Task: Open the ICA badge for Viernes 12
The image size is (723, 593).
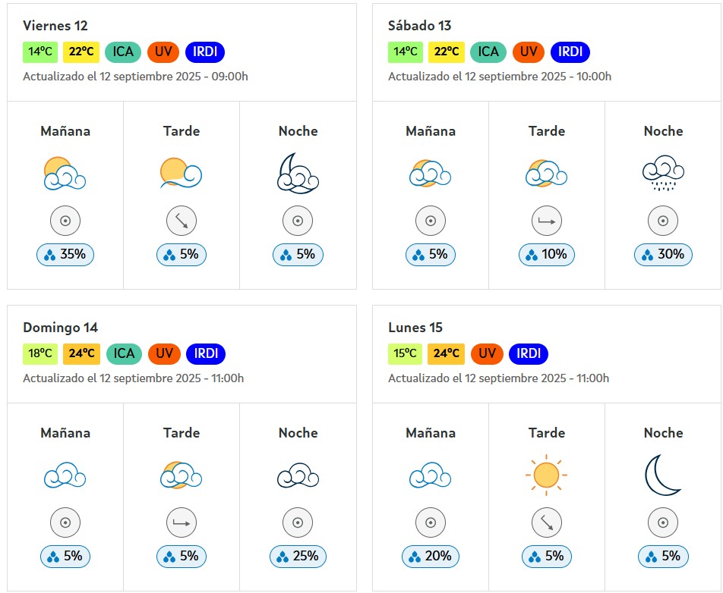Action: pos(123,52)
